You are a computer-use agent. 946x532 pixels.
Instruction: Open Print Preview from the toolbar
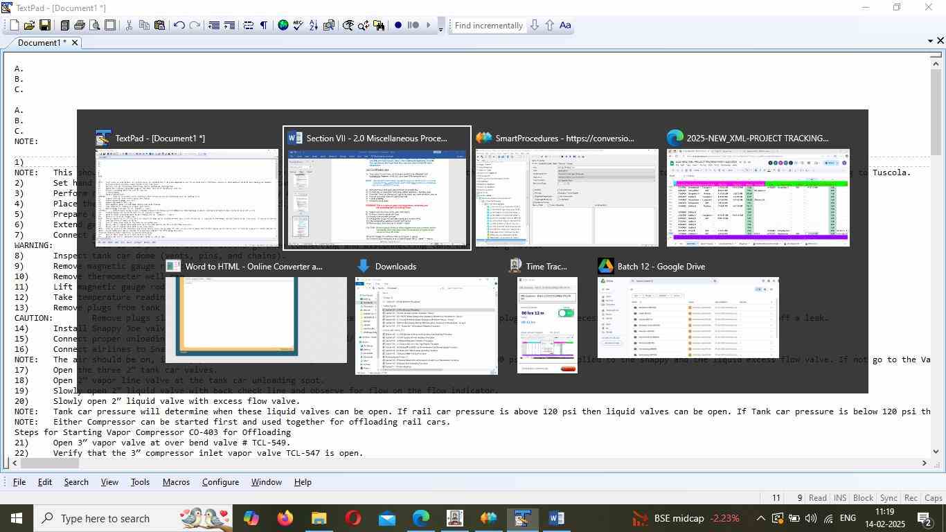95,25
